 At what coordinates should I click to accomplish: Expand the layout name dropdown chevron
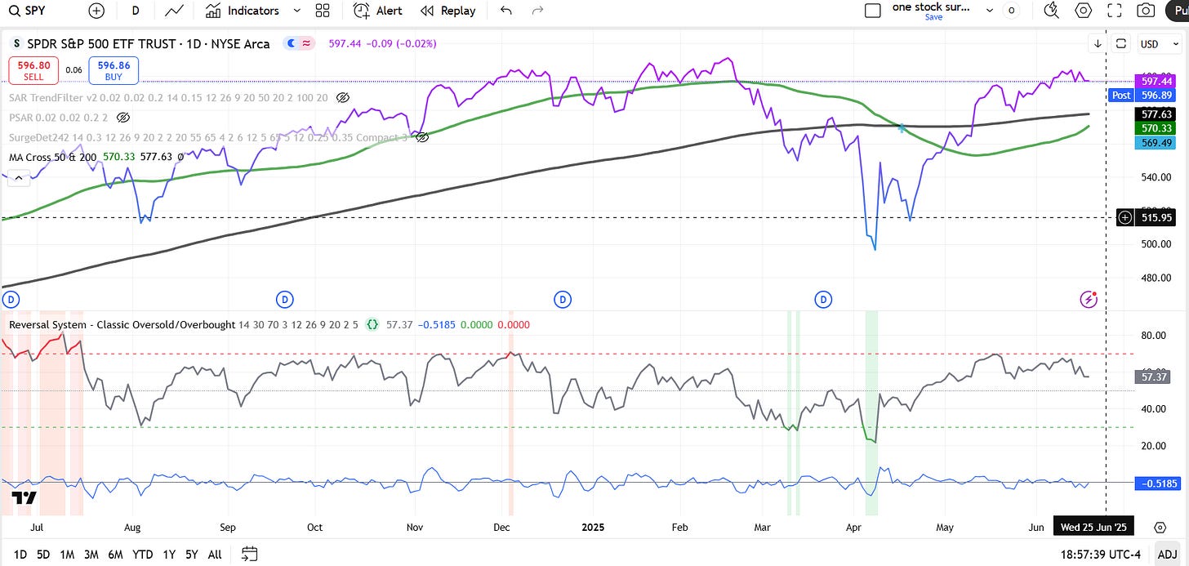[x=990, y=11]
